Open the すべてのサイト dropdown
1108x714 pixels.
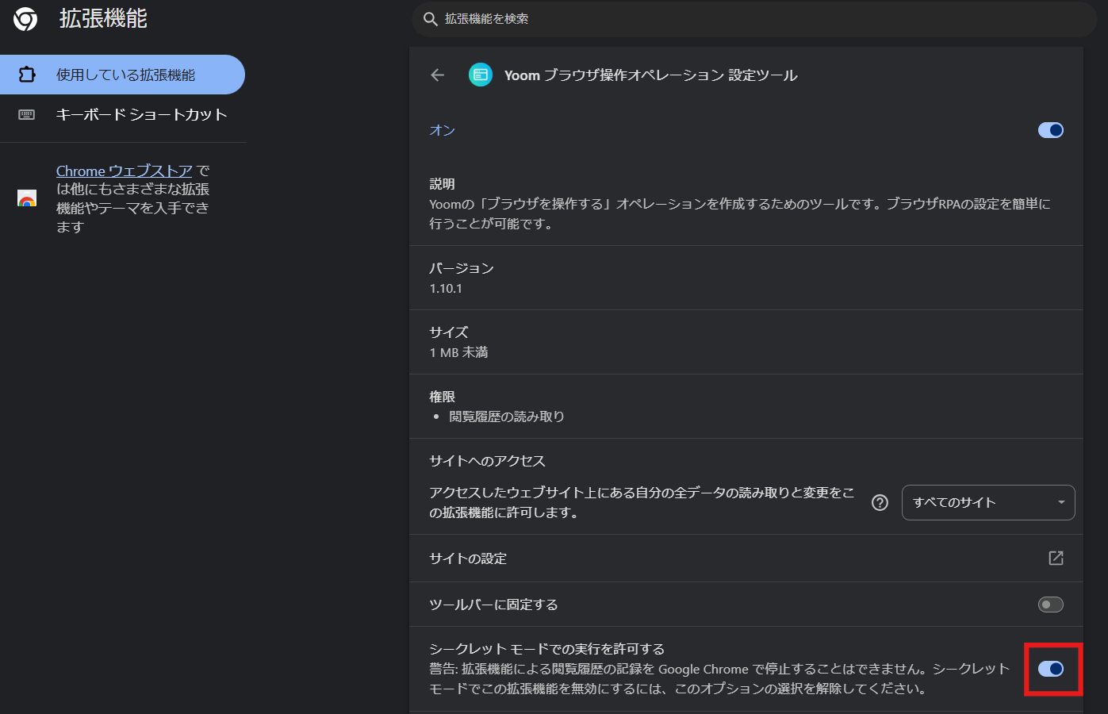tap(988, 502)
